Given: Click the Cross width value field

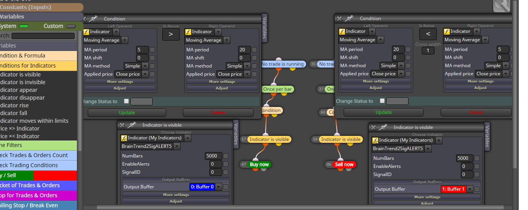Looking at the screenshot, I should [428, 51].
